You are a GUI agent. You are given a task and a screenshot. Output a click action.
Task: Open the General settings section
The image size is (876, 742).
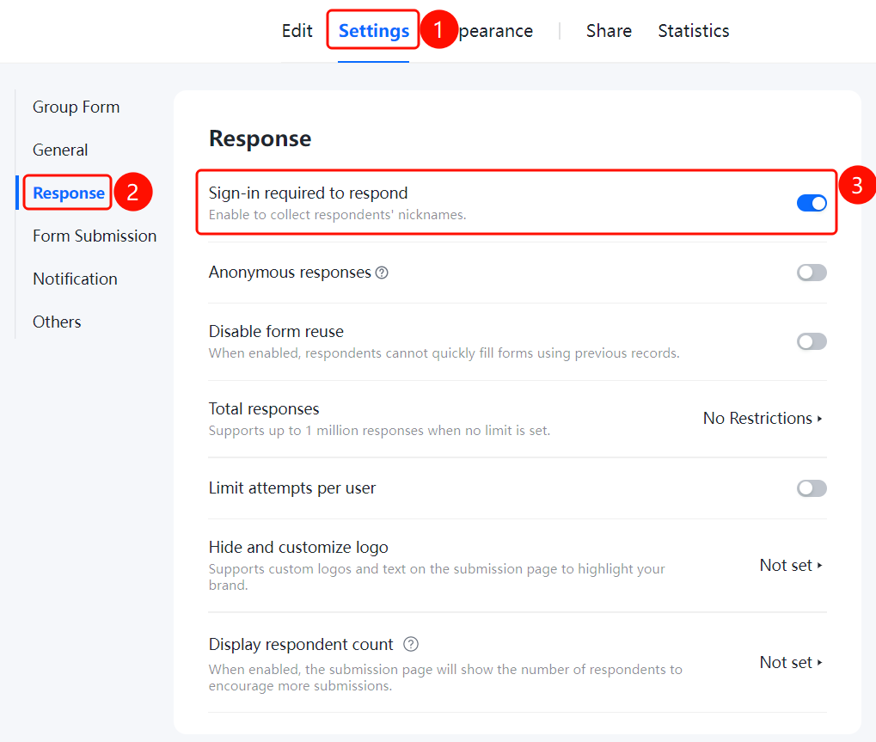coord(60,150)
